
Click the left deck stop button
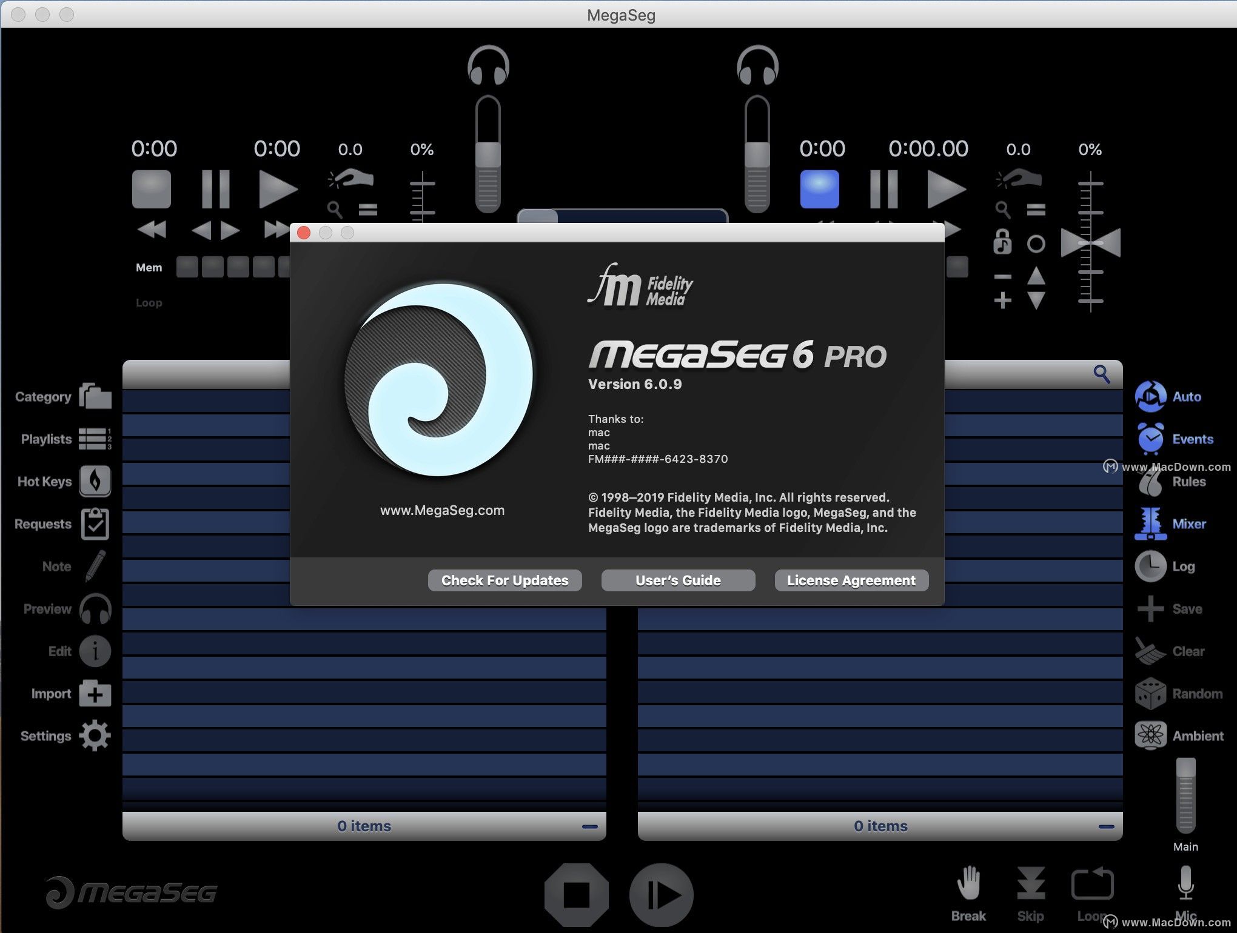point(152,189)
